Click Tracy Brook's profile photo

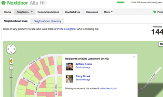(x=70, y=79)
